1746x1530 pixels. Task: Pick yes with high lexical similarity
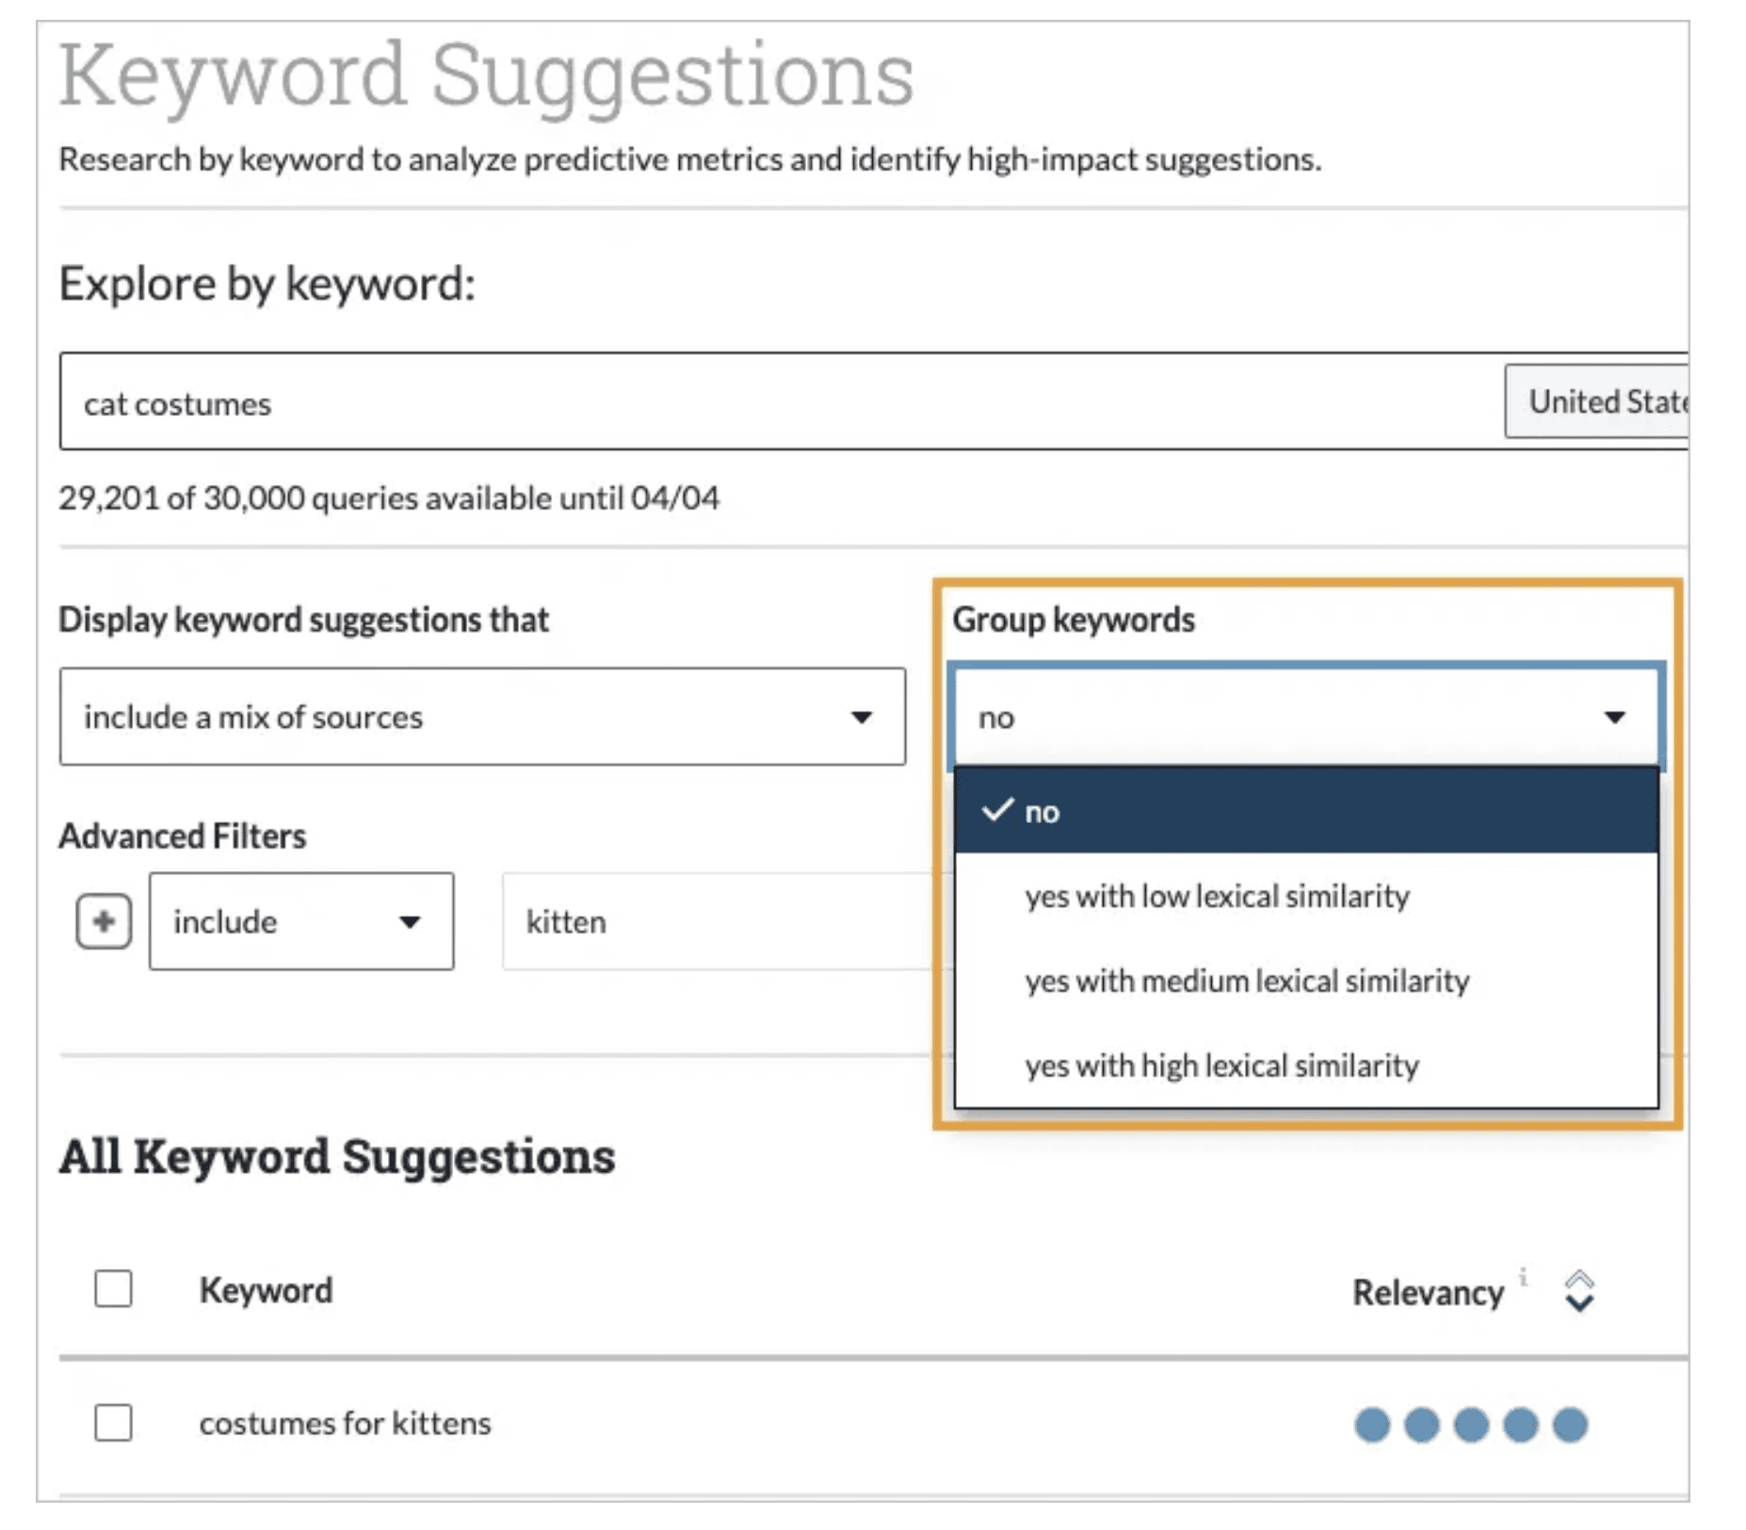1221,1066
